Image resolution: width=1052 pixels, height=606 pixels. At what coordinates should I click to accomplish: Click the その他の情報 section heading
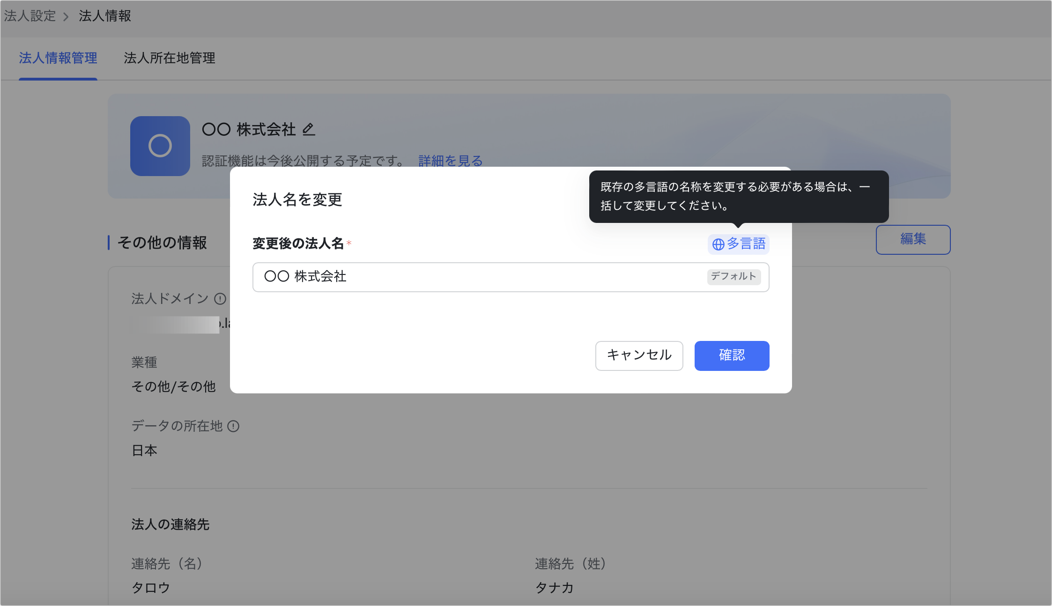coord(162,243)
